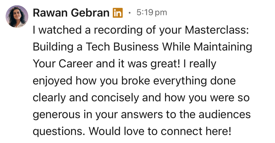This screenshot has width=275, height=143.
Task: Click the line starting generous in your answers
Action: click(142, 115)
